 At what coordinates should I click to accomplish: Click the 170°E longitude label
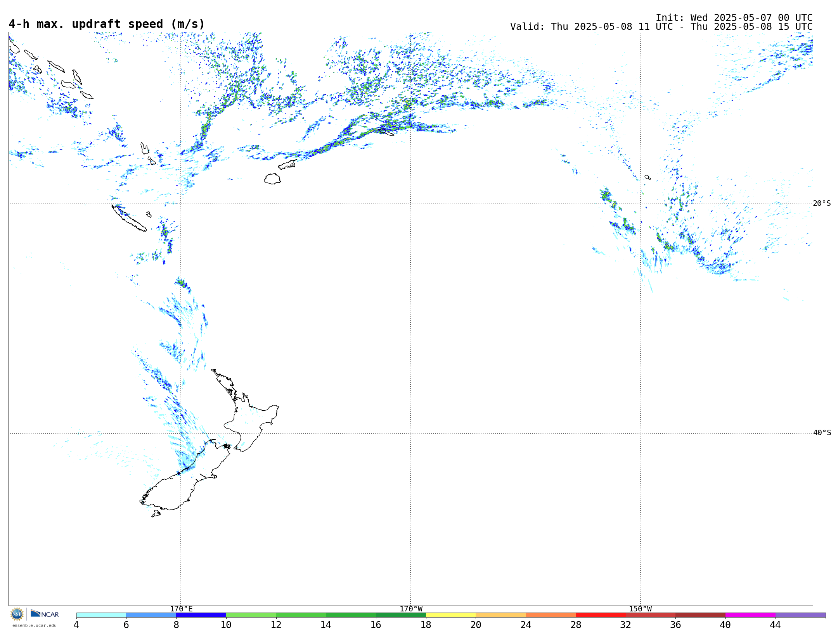point(181,609)
